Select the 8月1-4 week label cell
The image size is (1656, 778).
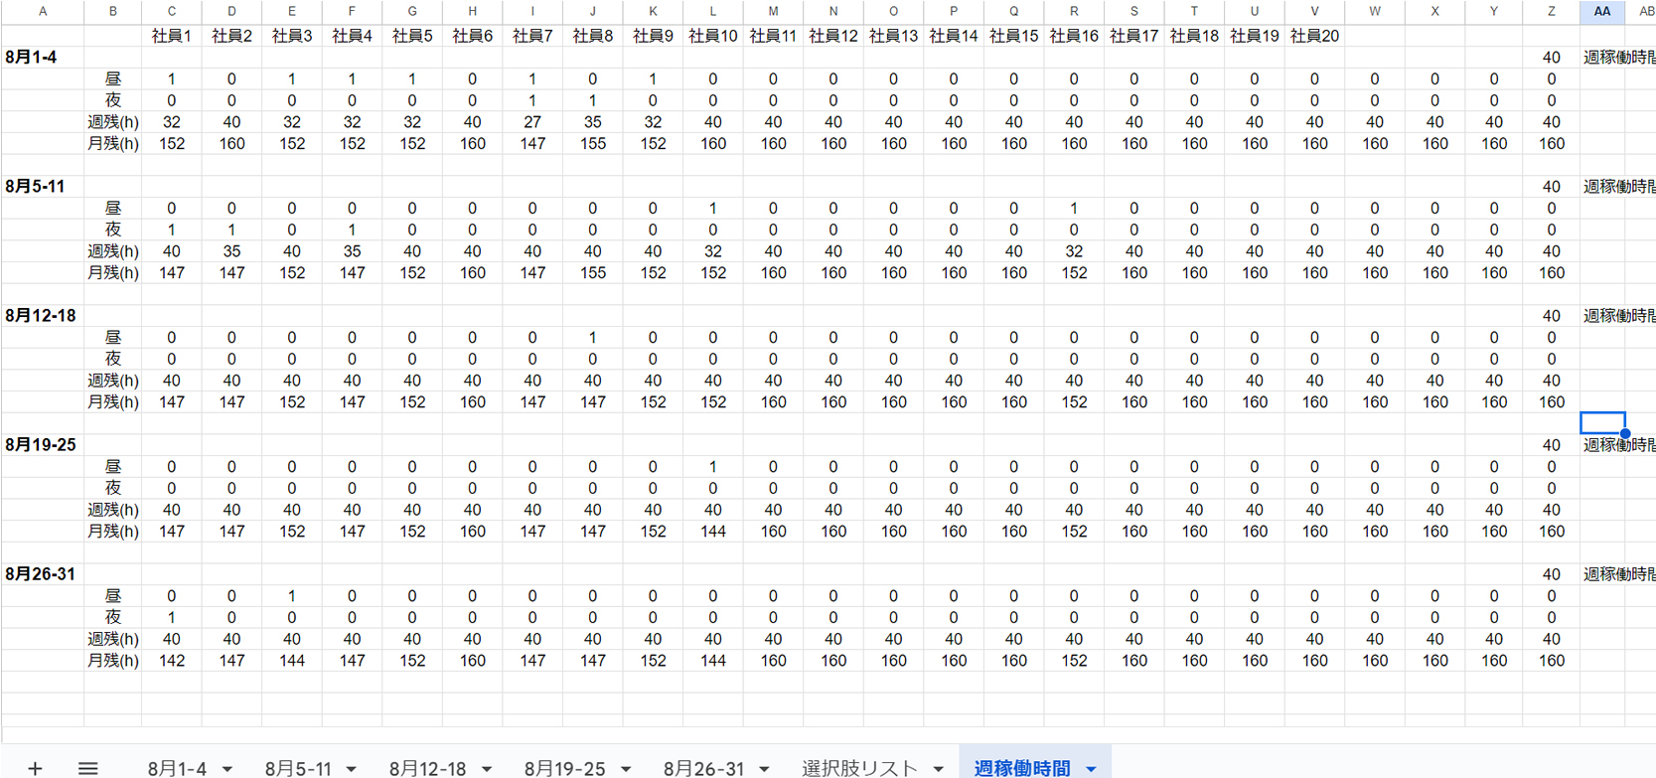(x=42, y=58)
